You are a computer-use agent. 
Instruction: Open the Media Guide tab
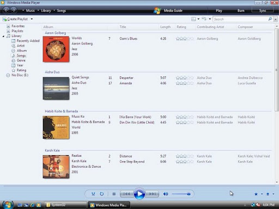[x=173, y=10]
